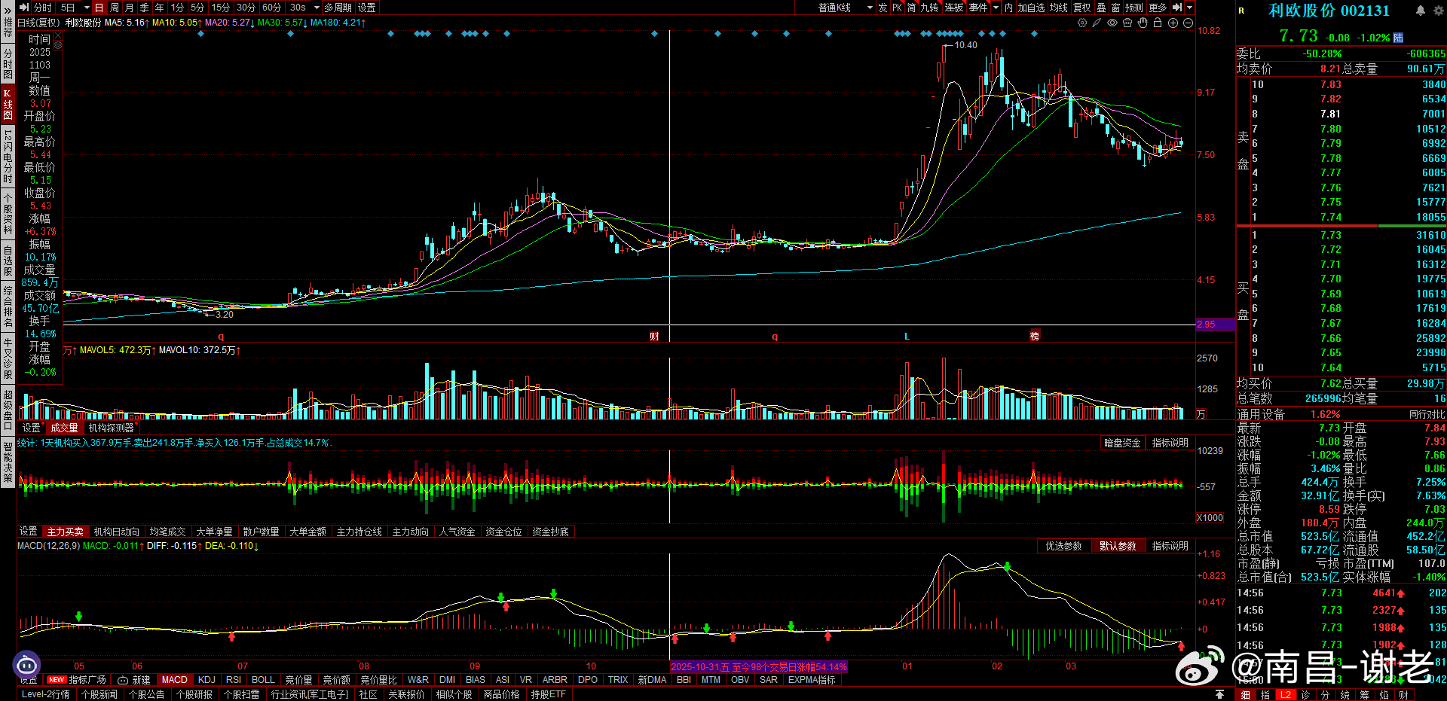Viewport: 1447px width, 701px height.
Task: Open the 更多 toolbar menu
Action: (x=1158, y=8)
